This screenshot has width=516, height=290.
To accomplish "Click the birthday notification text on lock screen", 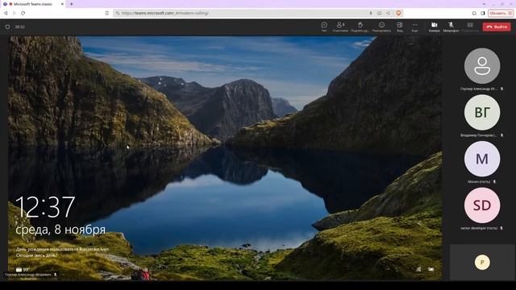I will click(x=62, y=252).
